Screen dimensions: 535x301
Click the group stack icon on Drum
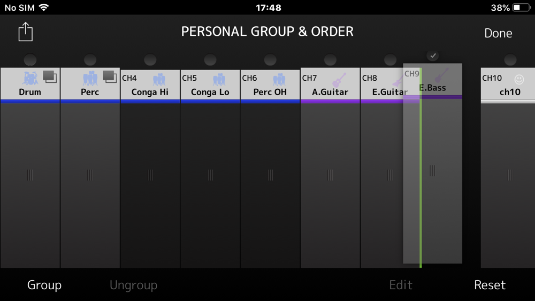[50, 76]
